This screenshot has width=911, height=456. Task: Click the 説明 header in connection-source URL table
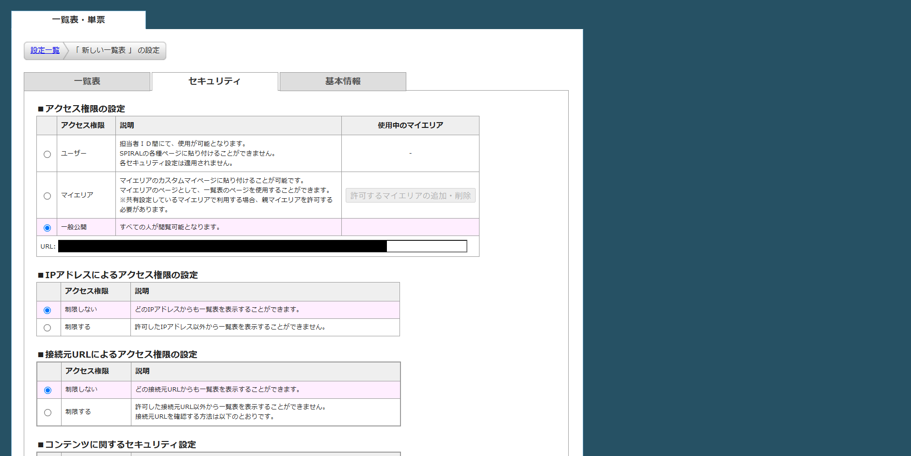143,371
